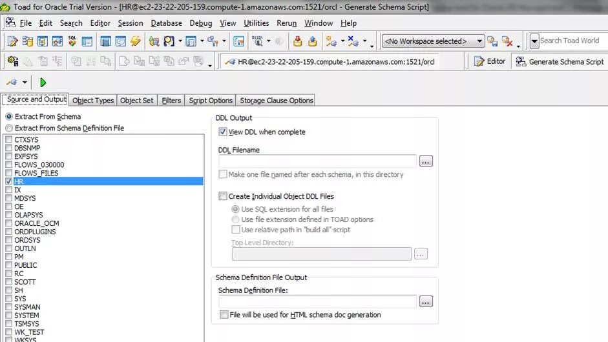Select Generate Schema Script window button

tap(560, 61)
